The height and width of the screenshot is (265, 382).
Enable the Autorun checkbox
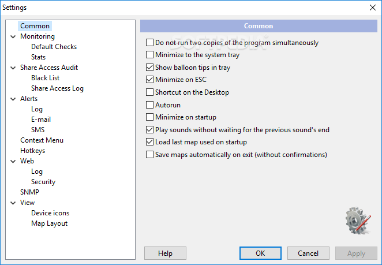150,105
